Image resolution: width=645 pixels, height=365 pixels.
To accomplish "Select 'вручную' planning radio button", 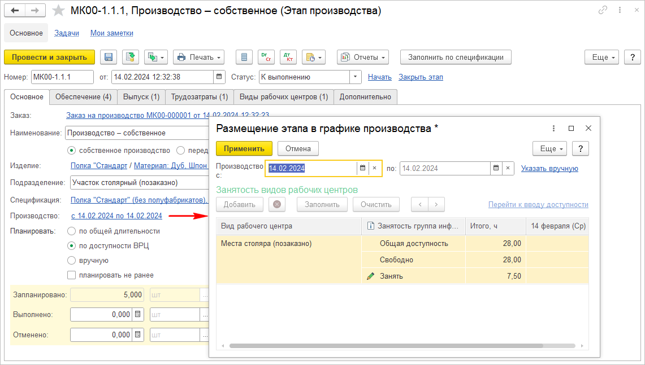I will pyautogui.click(x=71, y=261).
